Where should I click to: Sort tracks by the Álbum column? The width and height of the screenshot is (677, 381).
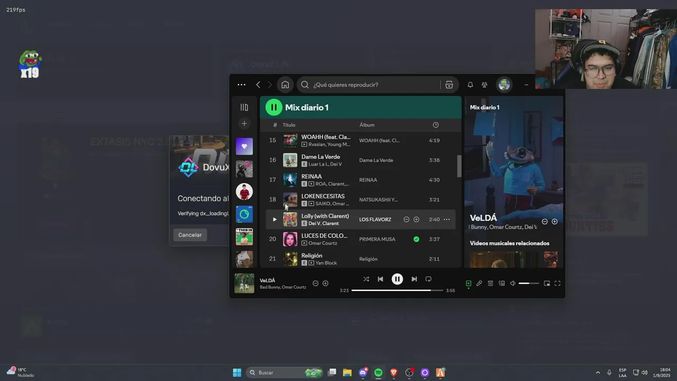tap(367, 125)
